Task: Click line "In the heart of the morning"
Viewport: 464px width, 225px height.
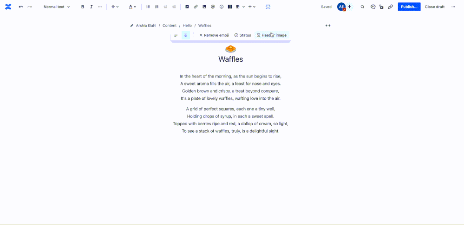Action: tap(230, 76)
